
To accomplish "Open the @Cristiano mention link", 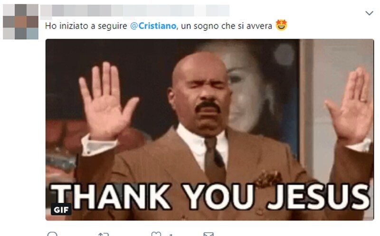I will (153, 26).
